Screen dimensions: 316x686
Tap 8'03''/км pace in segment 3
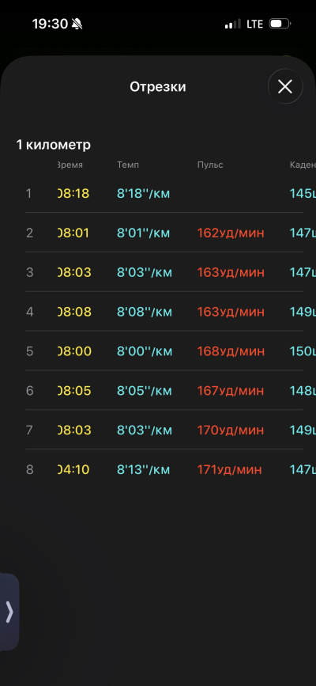145,272
